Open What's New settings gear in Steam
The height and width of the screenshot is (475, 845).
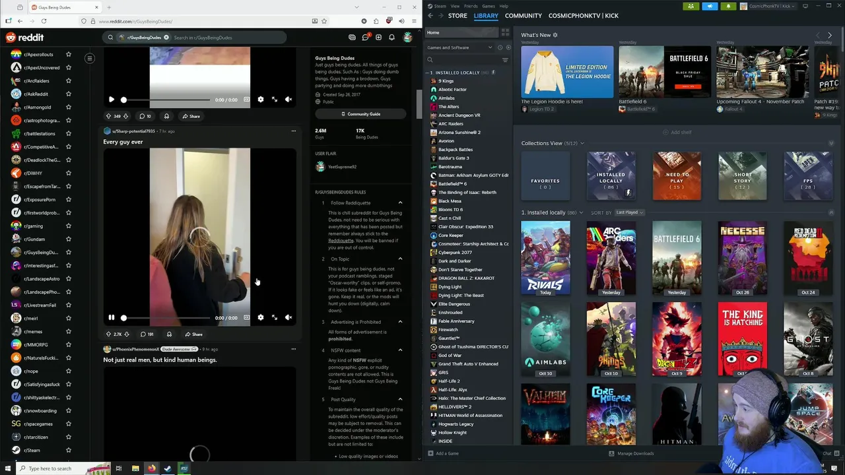coord(555,35)
